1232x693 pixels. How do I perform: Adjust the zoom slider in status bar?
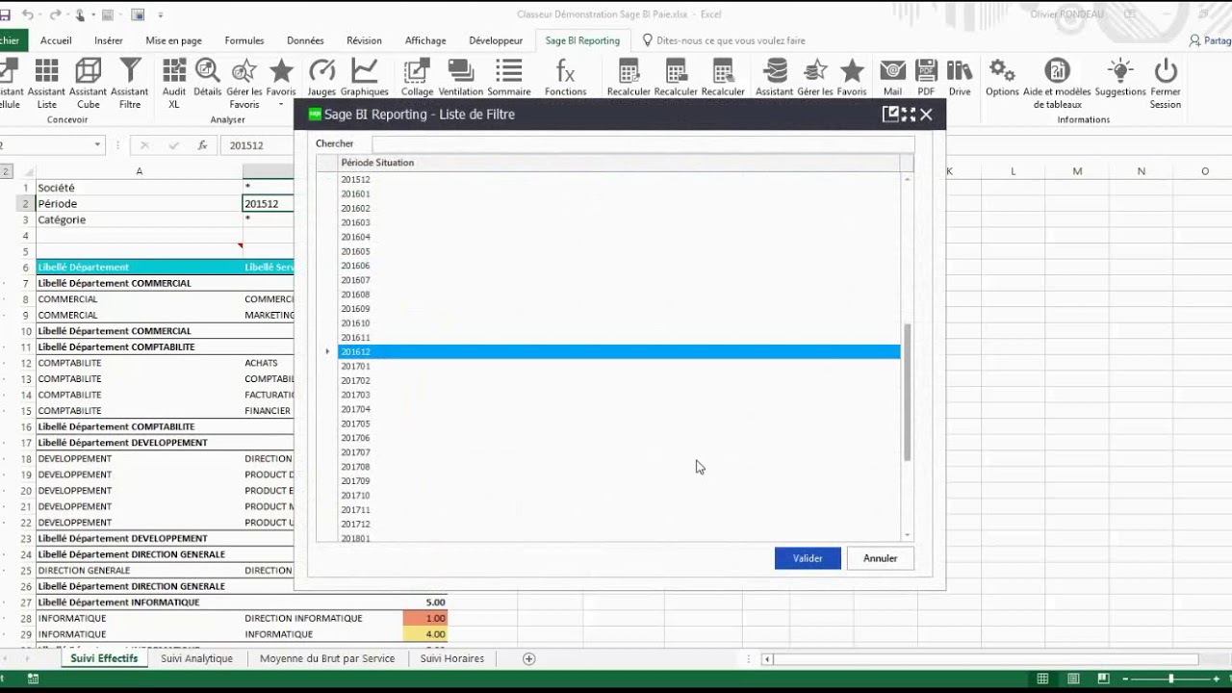pyautogui.click(x=1171, y=679)
